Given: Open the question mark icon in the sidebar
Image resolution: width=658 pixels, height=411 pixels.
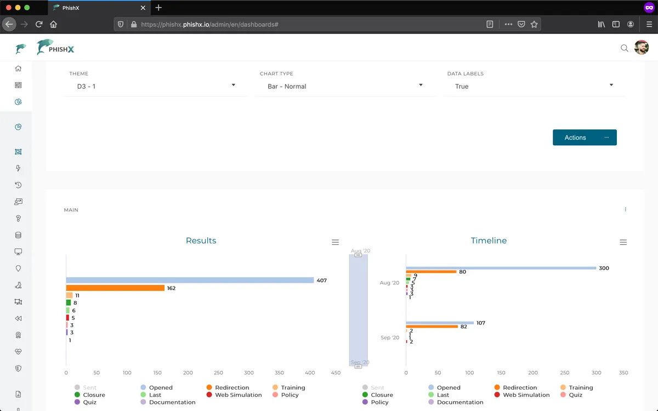Looking at the screenshot, I should click(x=18, y=218).
